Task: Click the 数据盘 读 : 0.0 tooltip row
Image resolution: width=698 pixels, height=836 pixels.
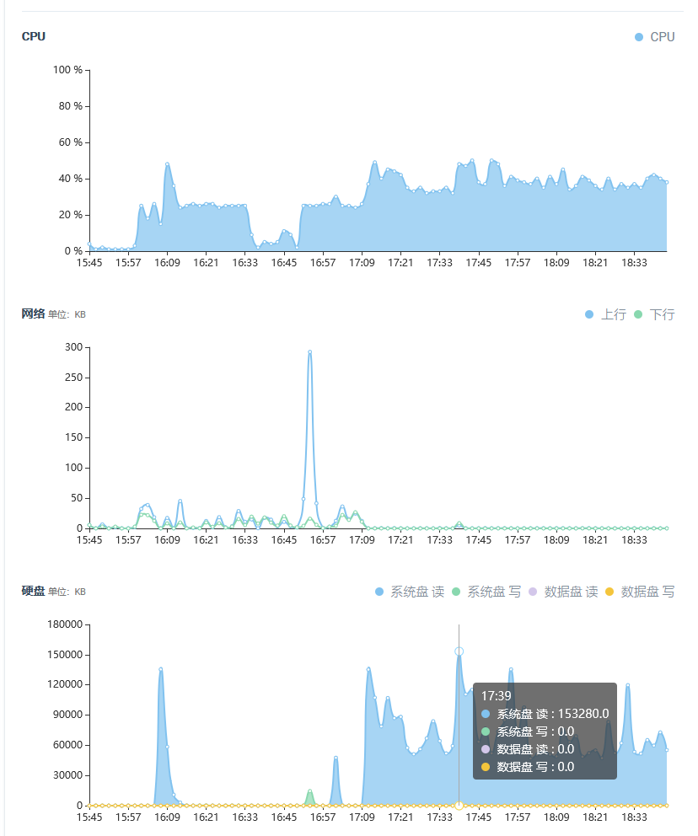Action: point(528,749)
